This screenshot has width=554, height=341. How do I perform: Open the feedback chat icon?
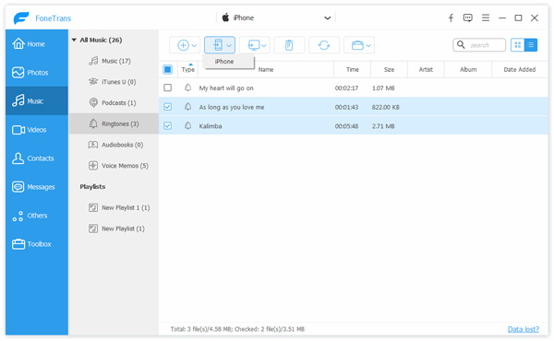[468, 18]
